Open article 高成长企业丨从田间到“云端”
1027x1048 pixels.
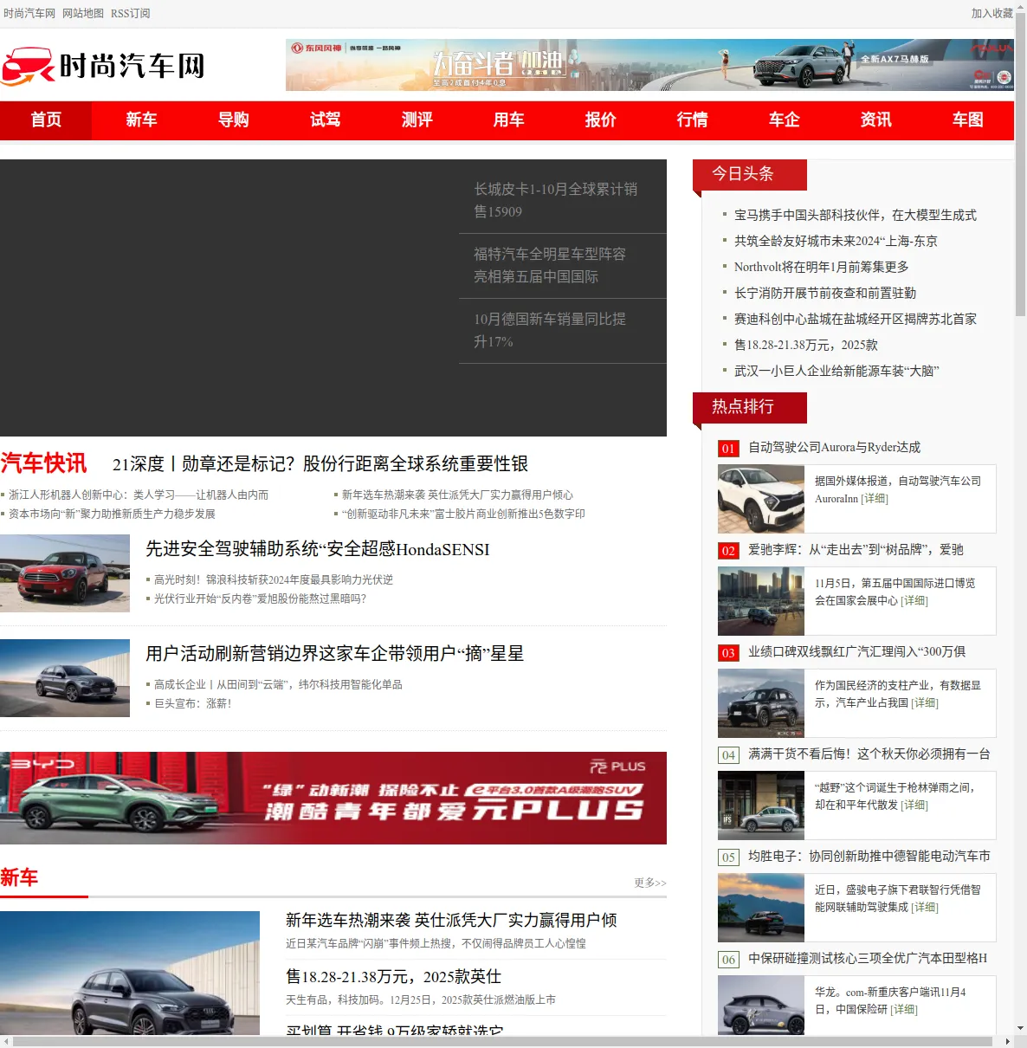[278, 685]
